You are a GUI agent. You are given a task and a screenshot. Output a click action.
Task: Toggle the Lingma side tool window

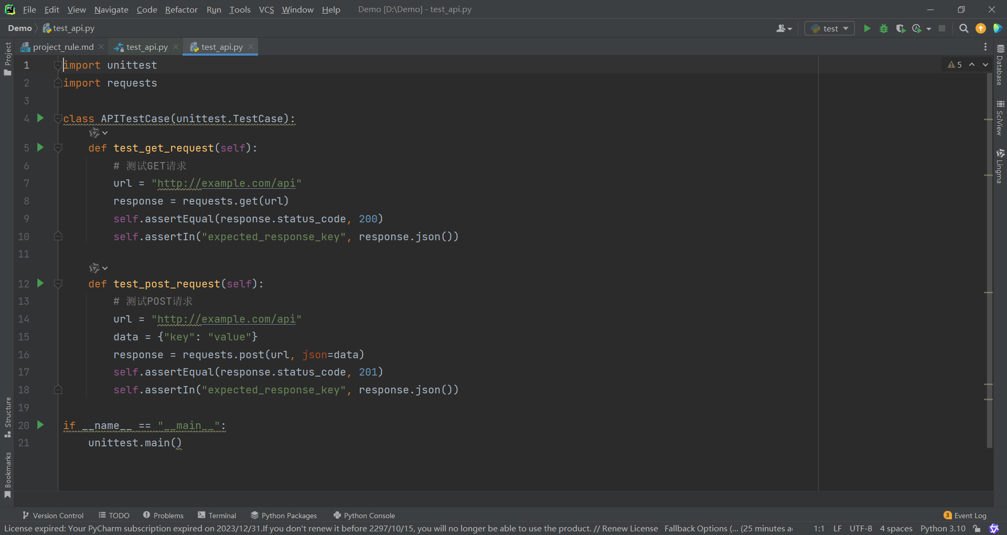pos(1000,166)
